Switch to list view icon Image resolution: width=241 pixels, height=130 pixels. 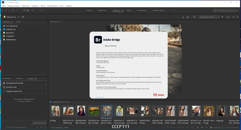click(x=207, y=128)
